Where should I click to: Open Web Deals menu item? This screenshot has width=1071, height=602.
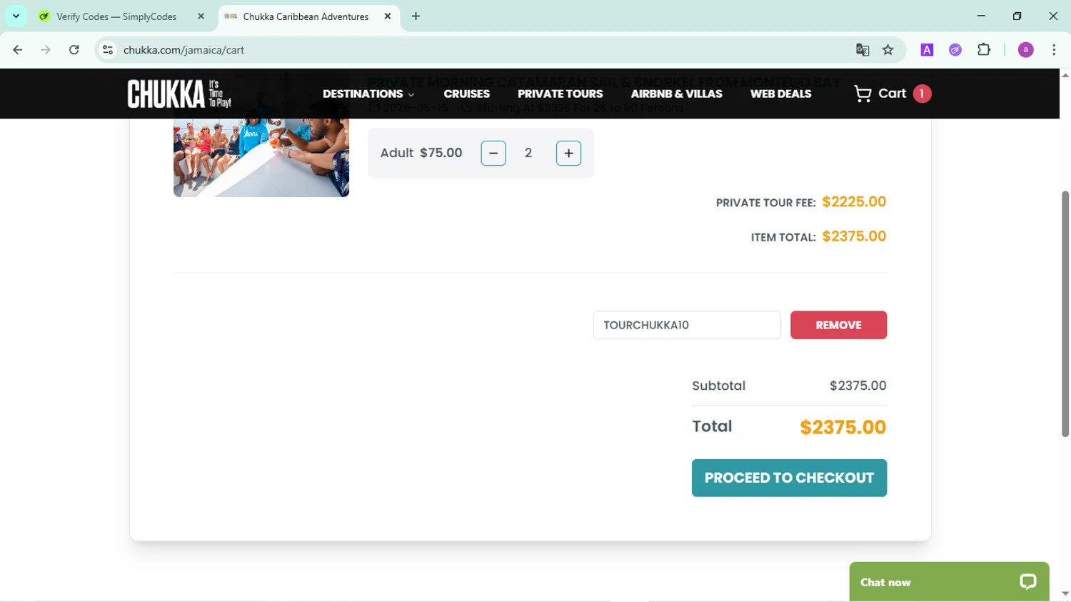tap(780, 94)
